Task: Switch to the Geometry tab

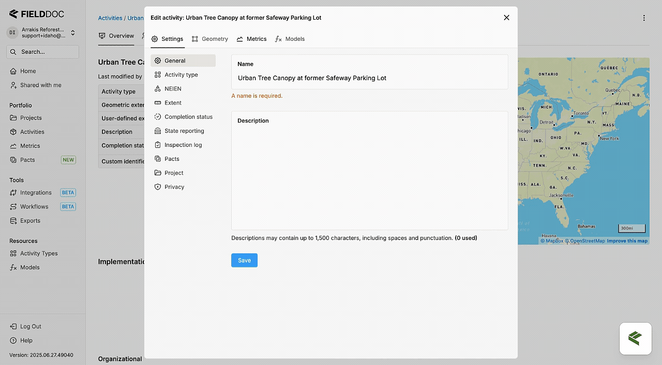Action: [x=209, y=39]
